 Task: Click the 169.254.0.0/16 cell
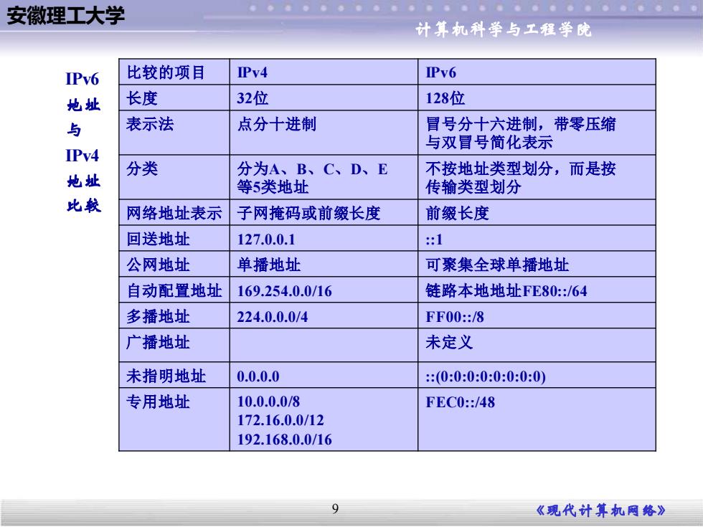pos(324,290)
